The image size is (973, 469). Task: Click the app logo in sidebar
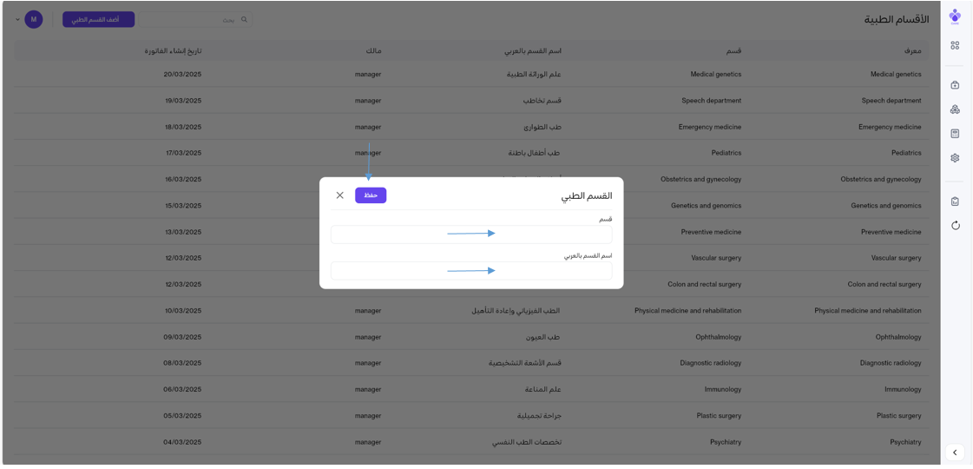pyautogui.click(x=955, y=17)
